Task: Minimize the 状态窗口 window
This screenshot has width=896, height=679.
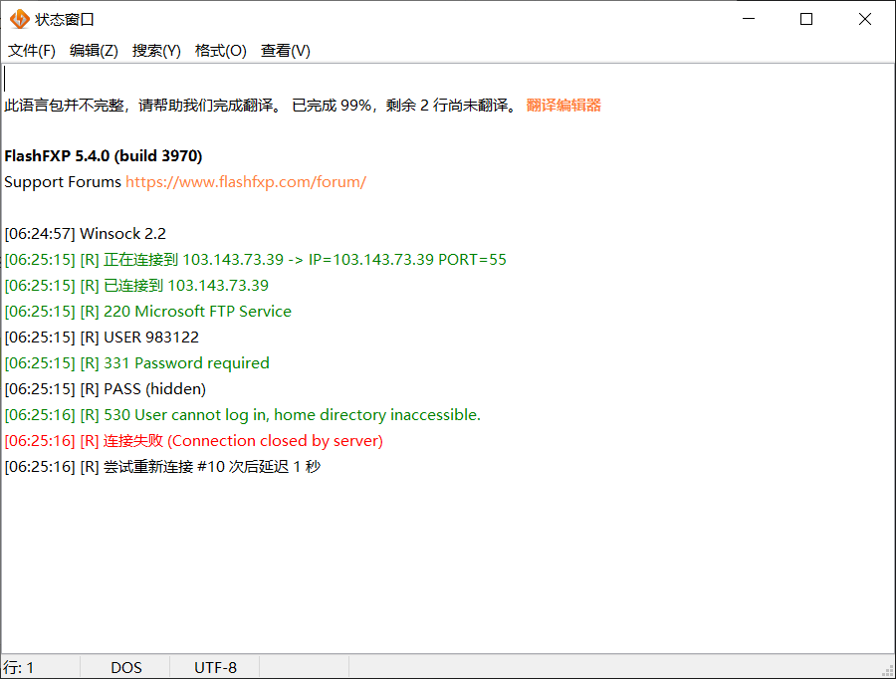Action: tap(749, 19)
